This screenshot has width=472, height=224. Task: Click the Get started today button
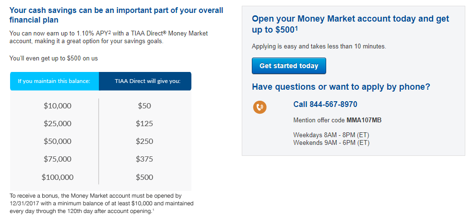coord(289,66)
